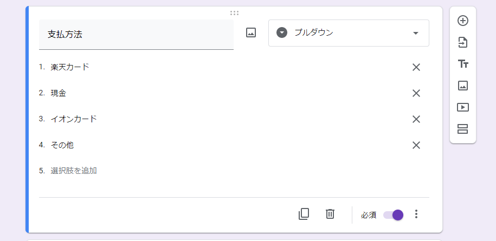This screenshot has height=241, width=496.
Task: Insert an image next to the question title
Action: pos(251,32)
